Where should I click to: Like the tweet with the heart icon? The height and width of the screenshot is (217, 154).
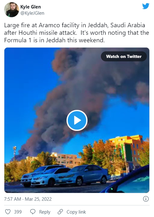(x=8, y=212)
